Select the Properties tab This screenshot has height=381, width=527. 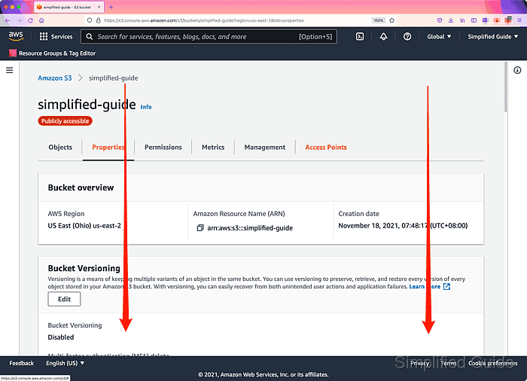coord(108,148)
